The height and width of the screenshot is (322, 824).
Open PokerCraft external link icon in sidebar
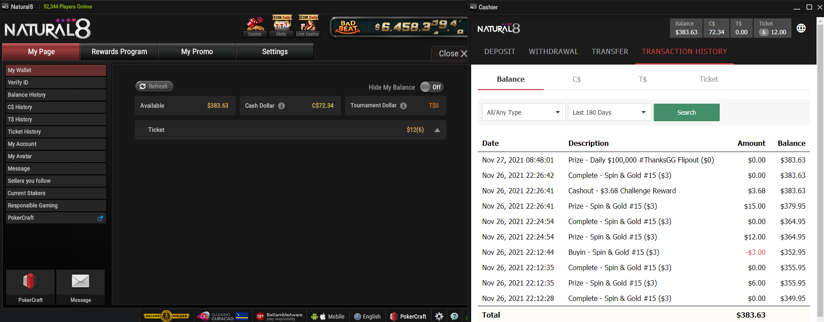(100, 218)
